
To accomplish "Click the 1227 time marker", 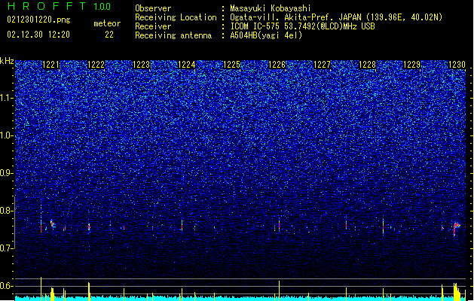I will tap(323, 65).
